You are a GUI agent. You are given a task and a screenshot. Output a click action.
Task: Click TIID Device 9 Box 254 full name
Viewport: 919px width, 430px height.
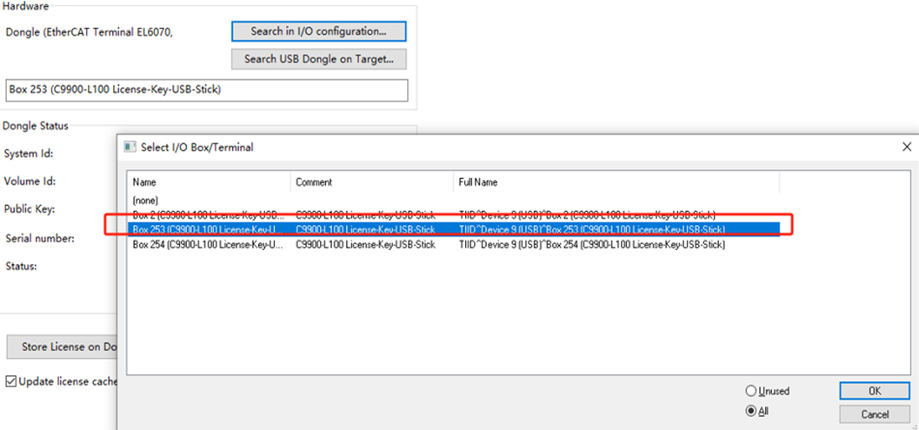(593, 244)
